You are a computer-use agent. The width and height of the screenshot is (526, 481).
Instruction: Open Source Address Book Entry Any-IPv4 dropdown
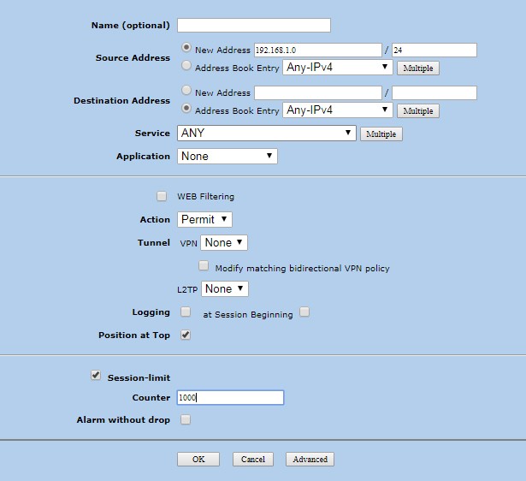(338, 68)
